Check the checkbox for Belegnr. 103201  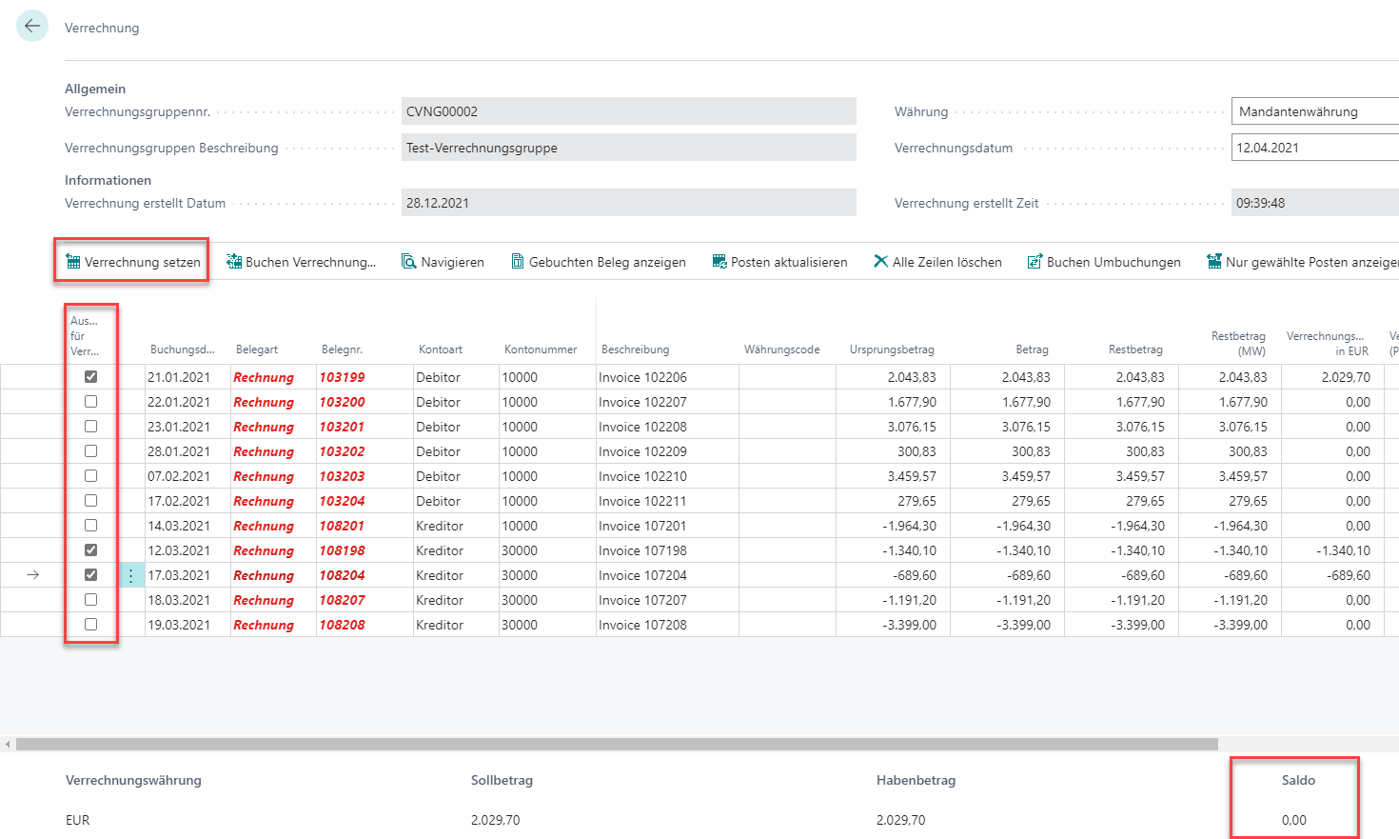[91, 427]
